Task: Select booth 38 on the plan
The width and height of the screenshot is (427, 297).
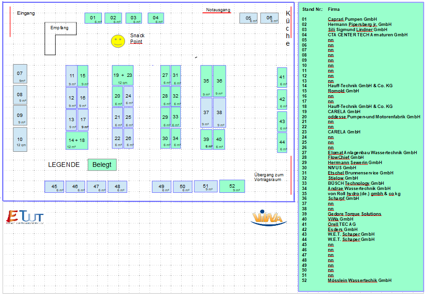Action: (219, 113)
